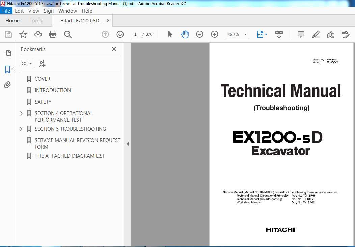Toggle the Bookmarks panel sidebar icon

(x=7, y=70)
